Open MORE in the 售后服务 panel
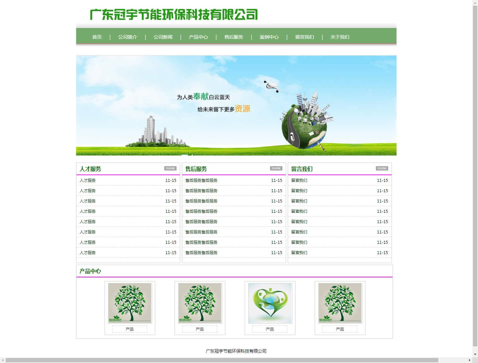 [x=276, y=169]
